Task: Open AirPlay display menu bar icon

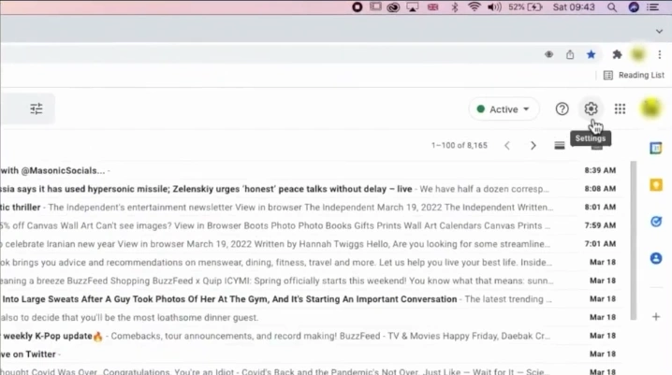Action: (x=413, y=7)
